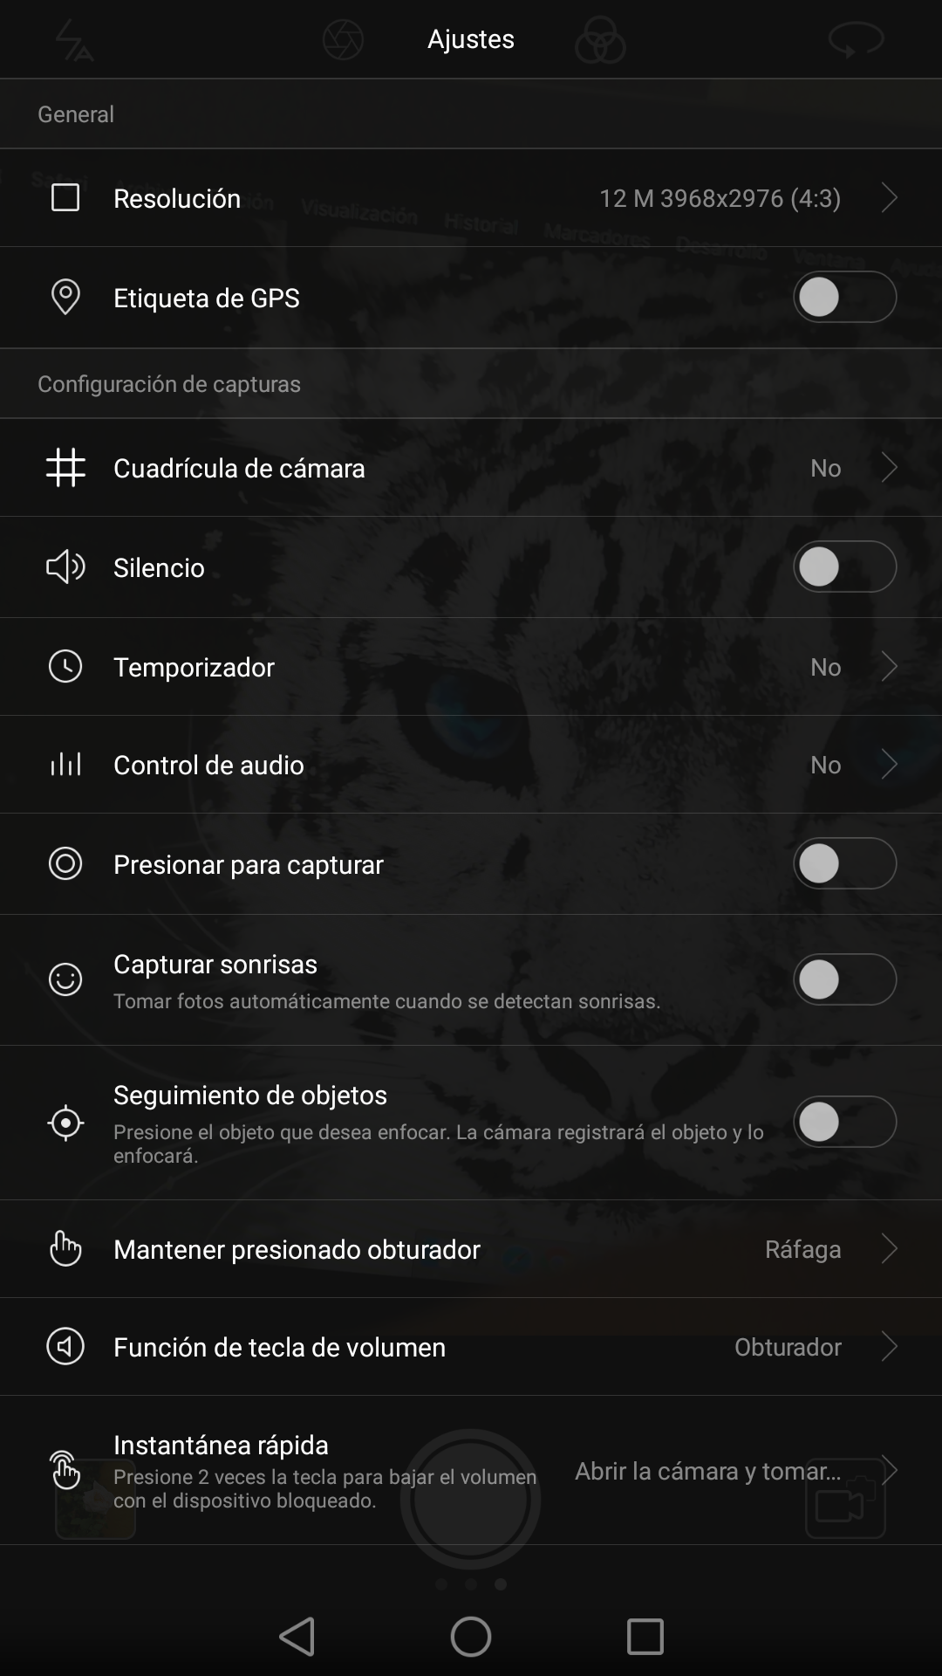
Task: Turn on the Silencio toggle
Action: (x=844, y=567)
